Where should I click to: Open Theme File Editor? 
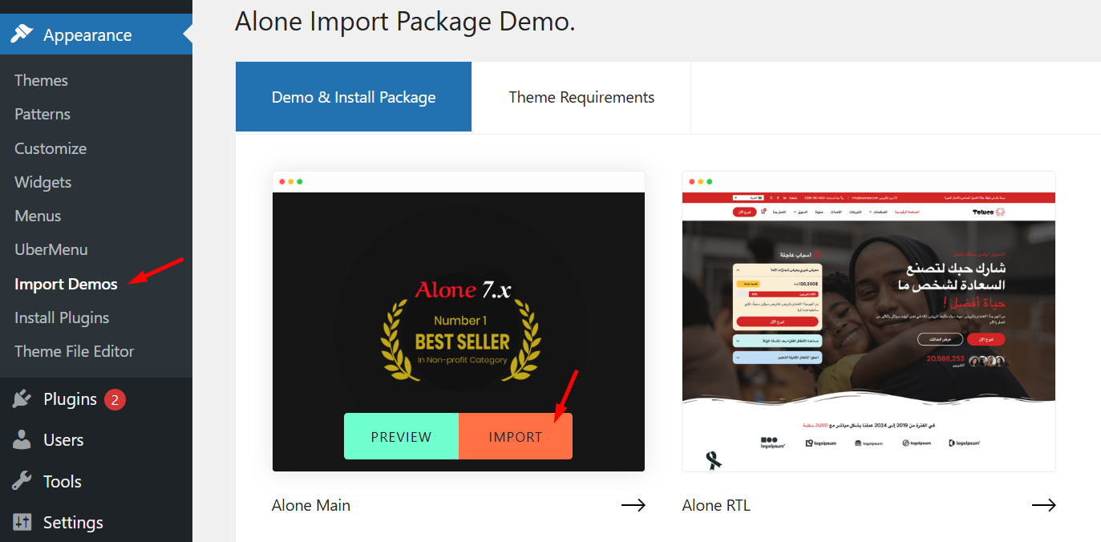[75, 351]
